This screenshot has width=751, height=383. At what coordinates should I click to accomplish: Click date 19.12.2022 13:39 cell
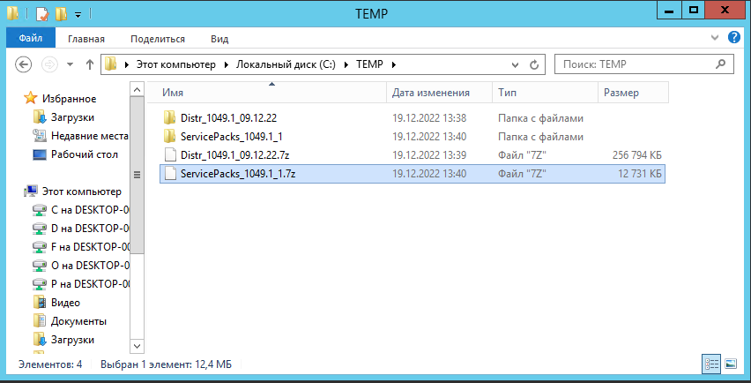[x=429, y=155]
